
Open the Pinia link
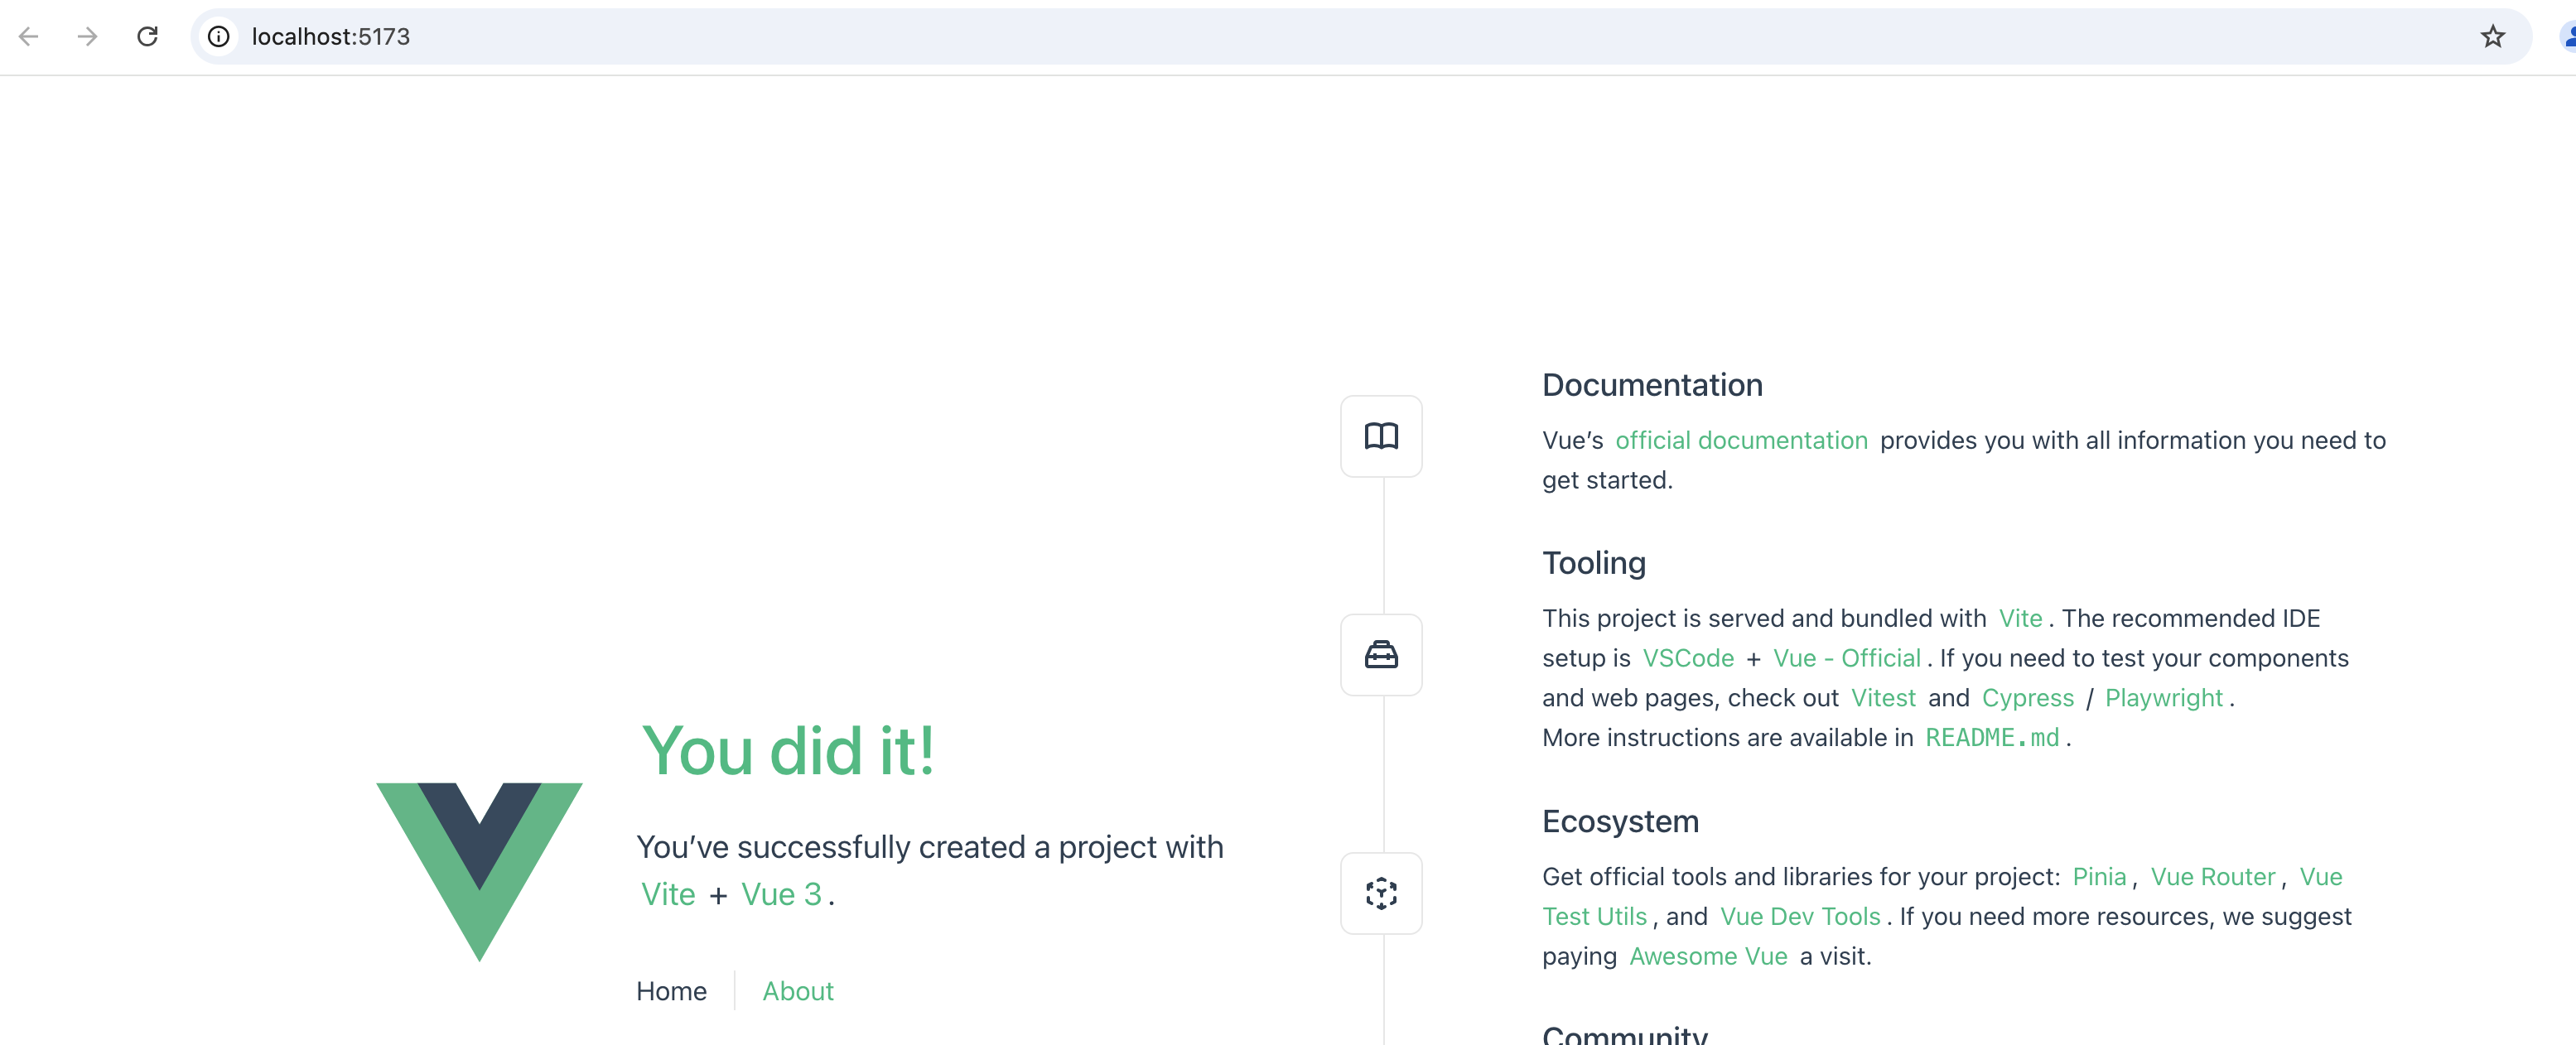tap(2099, 877)
